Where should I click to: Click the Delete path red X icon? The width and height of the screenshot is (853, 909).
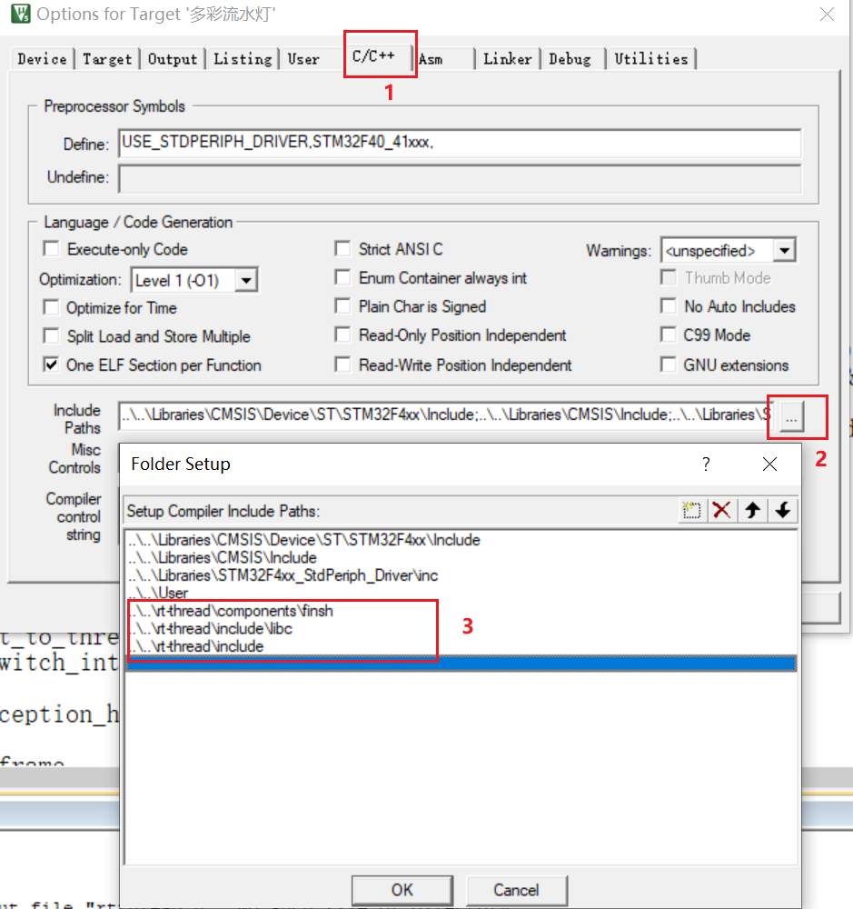click(x=721, y=510)
